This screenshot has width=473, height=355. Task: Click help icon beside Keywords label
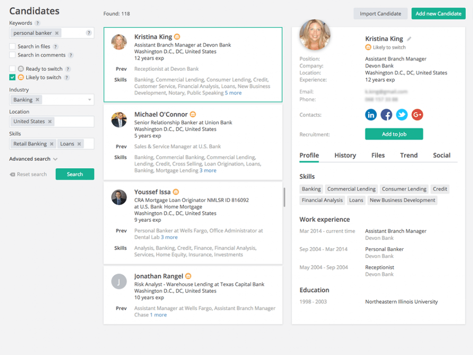(37, 23)
